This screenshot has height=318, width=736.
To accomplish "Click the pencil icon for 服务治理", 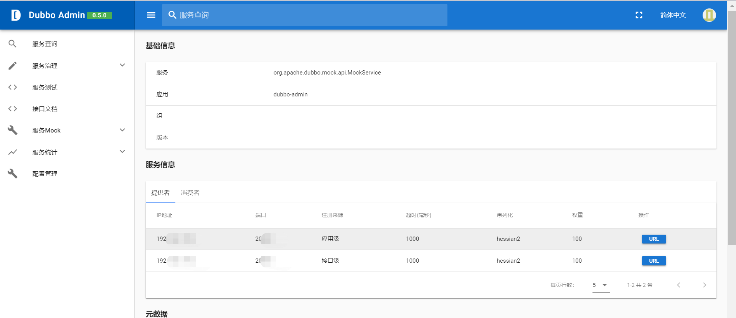I will click(13, 66).
